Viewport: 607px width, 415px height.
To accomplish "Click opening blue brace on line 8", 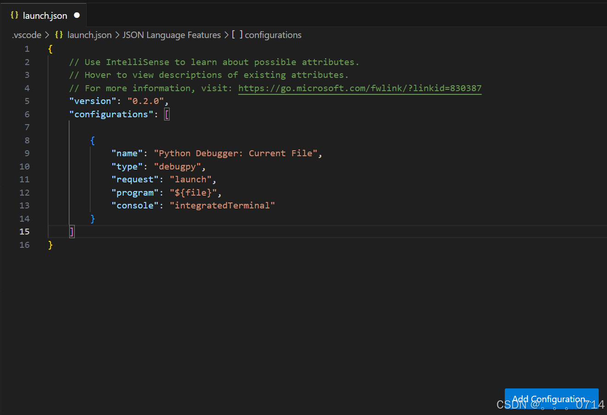I will (x=93, y=141).
